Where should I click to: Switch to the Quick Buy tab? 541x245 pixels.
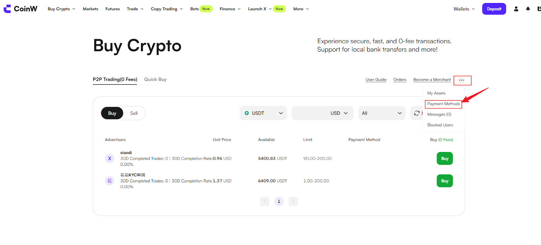click(155, 80)
